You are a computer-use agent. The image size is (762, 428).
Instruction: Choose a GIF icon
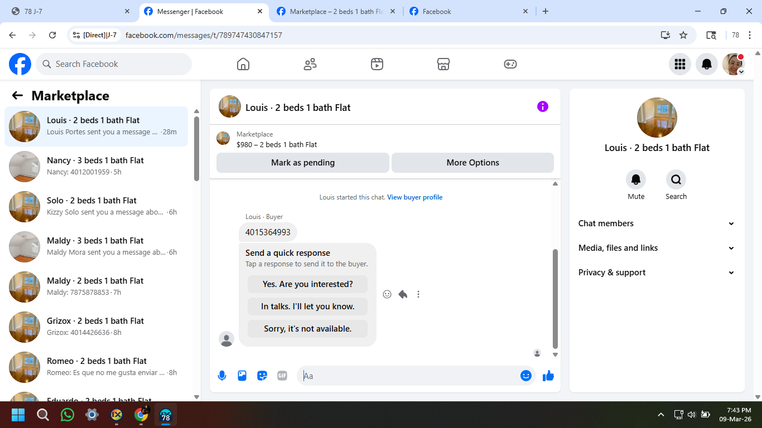click(282, 376)
